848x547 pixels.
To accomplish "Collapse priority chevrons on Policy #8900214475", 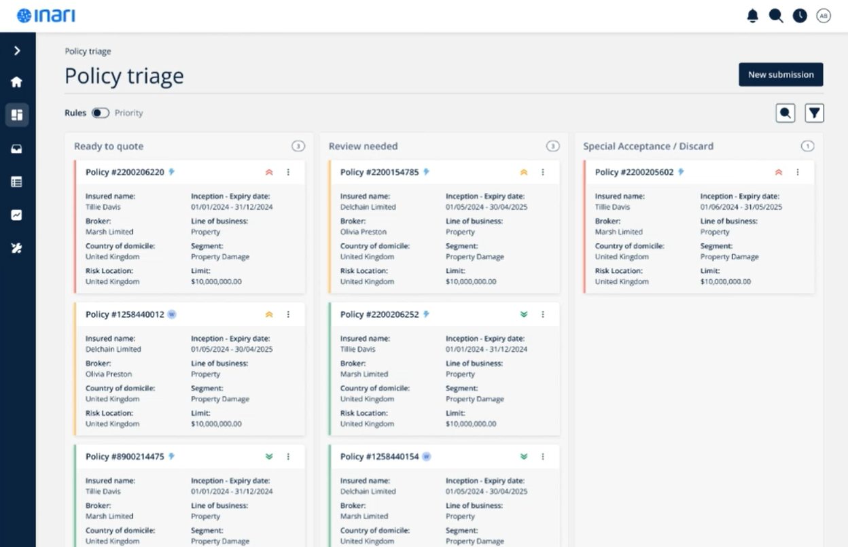I will pyautogui.click(x=268, y=457).
